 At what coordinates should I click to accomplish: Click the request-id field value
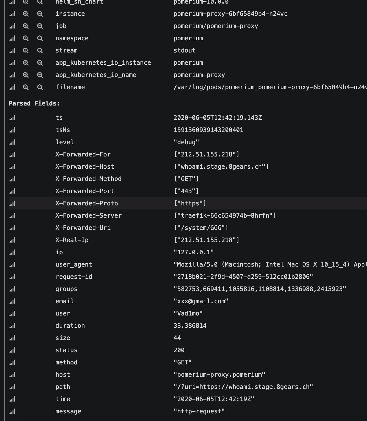pos(243,277)
